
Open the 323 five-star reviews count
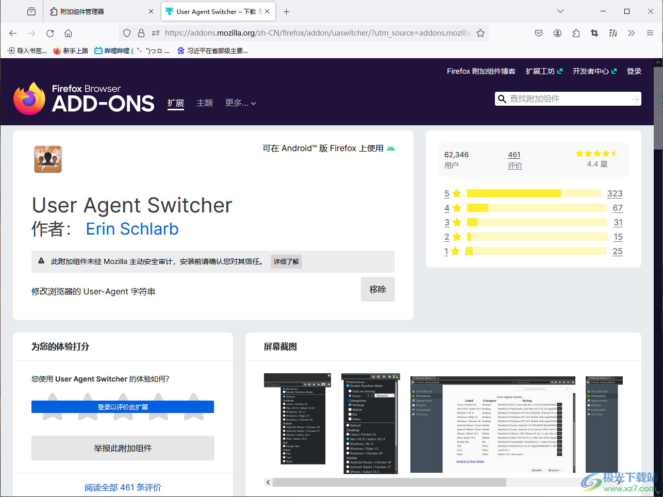[615, 193]
